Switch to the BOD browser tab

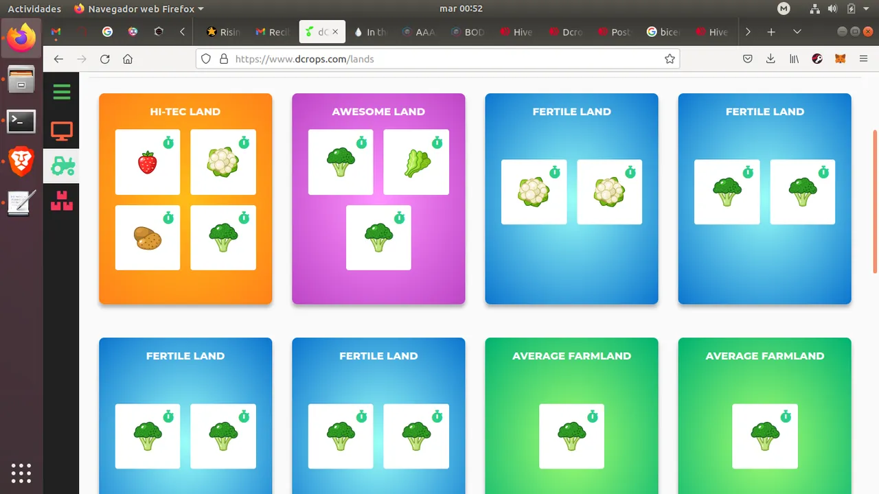tap(468, 32)
